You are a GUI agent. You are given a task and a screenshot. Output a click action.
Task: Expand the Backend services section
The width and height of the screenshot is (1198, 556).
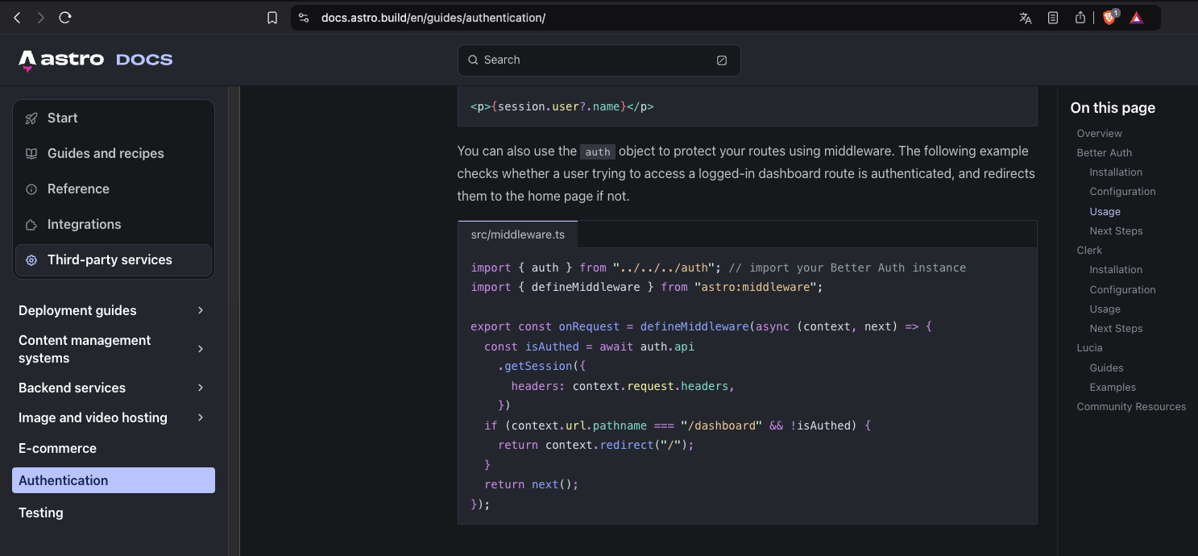point(201,388)
